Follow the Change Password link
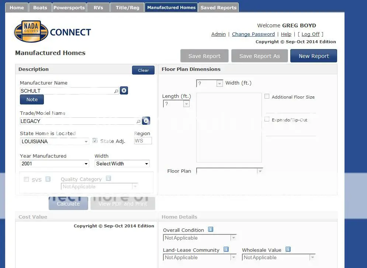The image size is (367, 268). pyautogui.click(x=253, y=34)
